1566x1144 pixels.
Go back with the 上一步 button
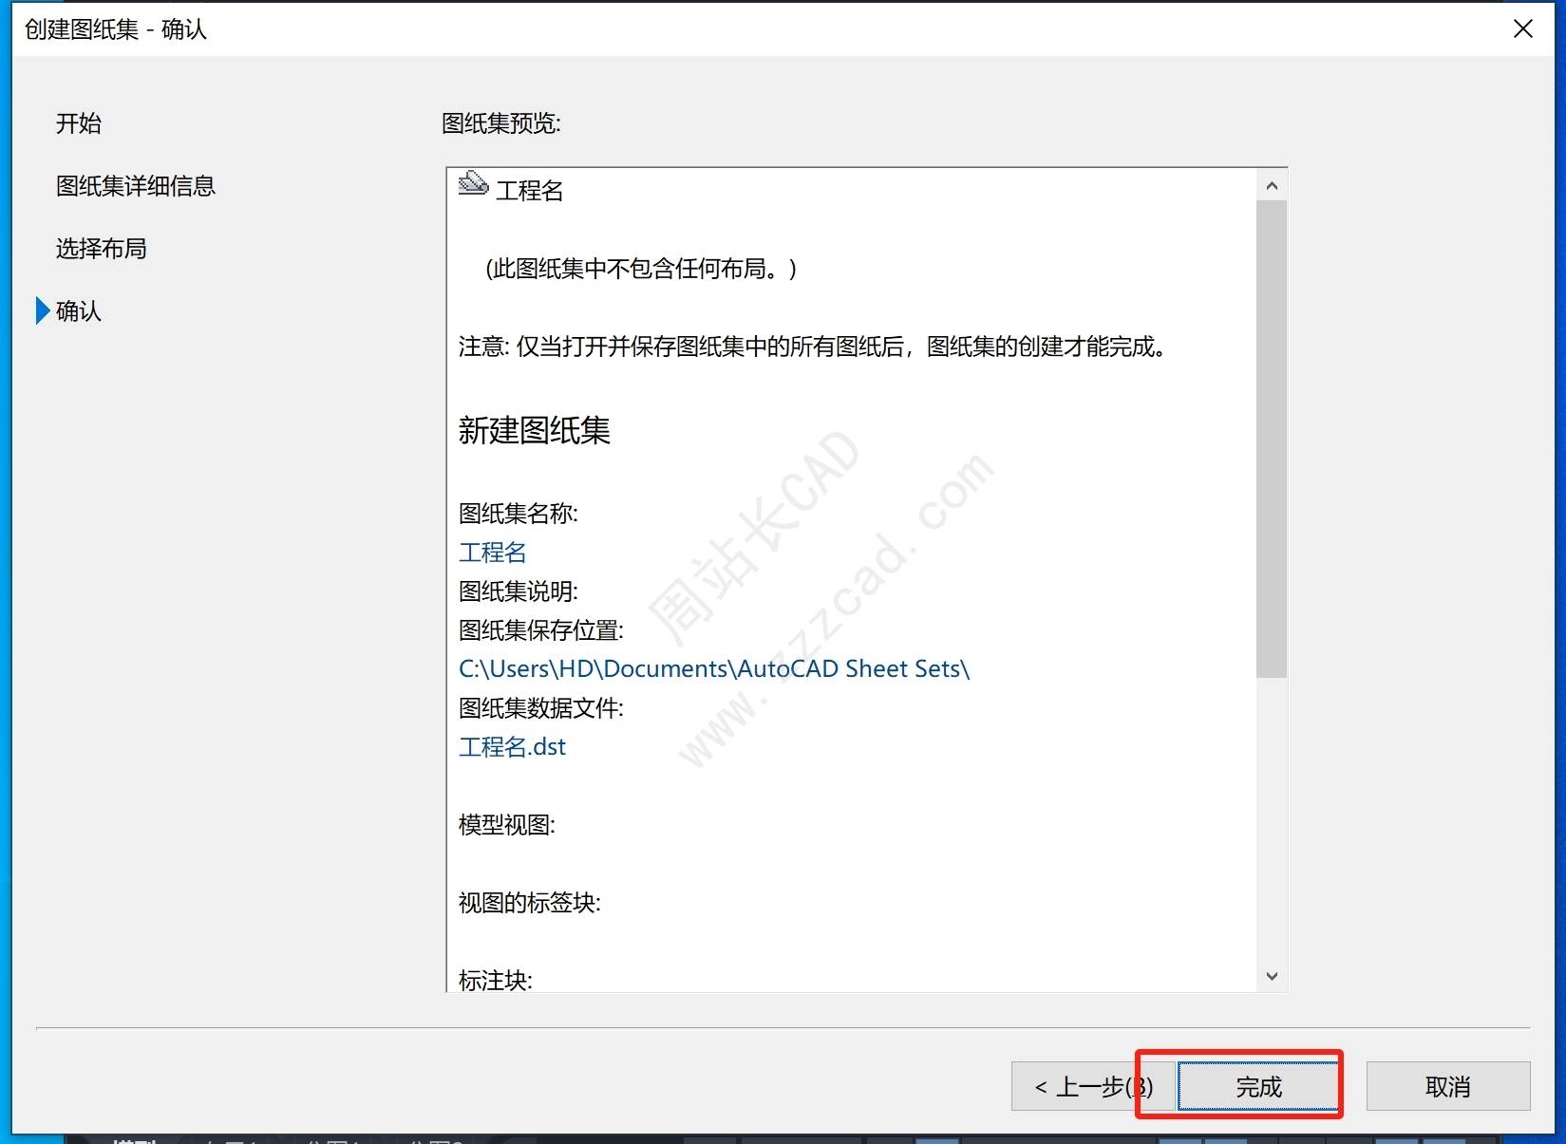1092,1086
